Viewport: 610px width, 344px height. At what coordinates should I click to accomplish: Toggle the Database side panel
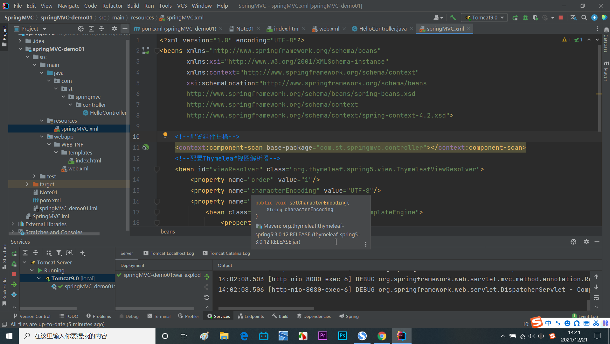pyautogui.click(x=606, y=40)
